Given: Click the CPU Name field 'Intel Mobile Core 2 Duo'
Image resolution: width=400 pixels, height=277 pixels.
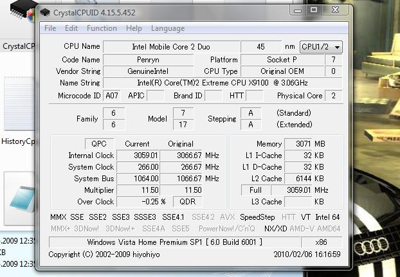Looking at the screenshot, I should tap(171, 47).
